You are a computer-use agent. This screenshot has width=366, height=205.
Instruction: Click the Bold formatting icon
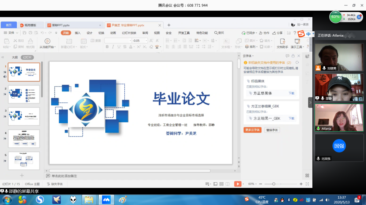[107, 47]
